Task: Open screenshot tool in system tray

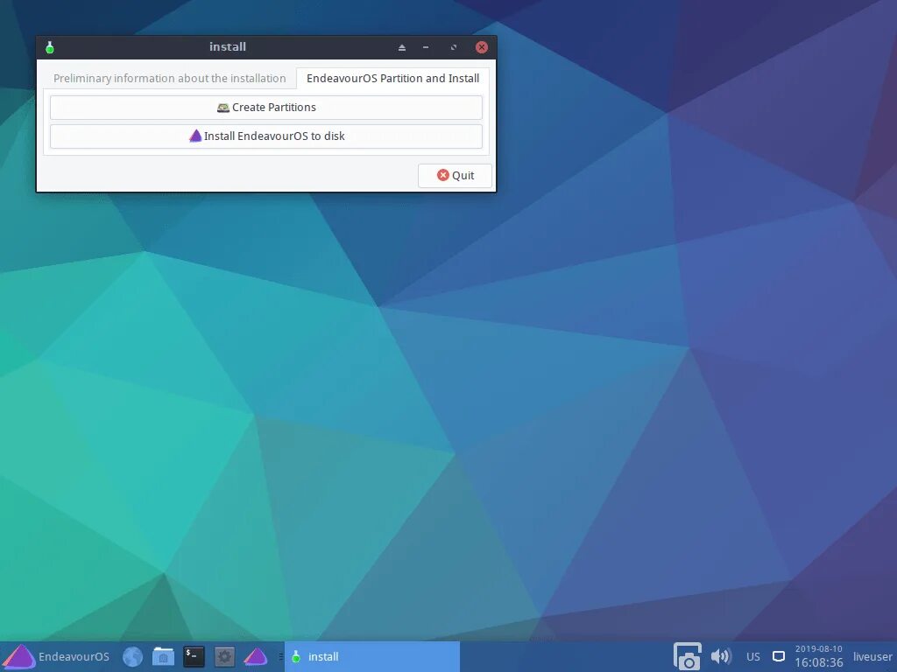Action: 687,657
